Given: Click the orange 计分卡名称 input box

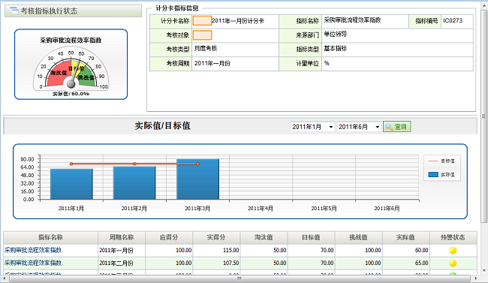Looking at the screenshot, I should [202, 21].
